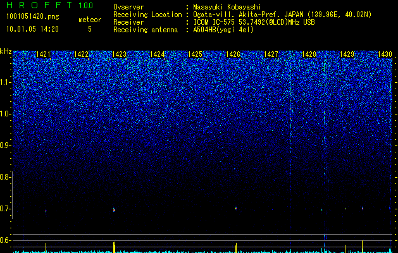398x253 pixels.
Task: Click the kHz axis unit label
Action: [6, 51]
